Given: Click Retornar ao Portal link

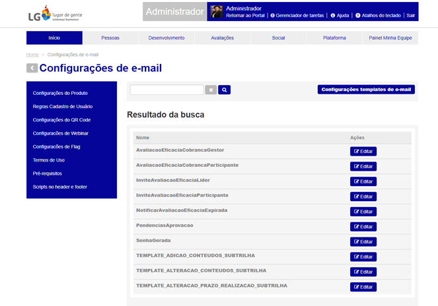Looking at the screenshot, I should click(x=246, y=15).
